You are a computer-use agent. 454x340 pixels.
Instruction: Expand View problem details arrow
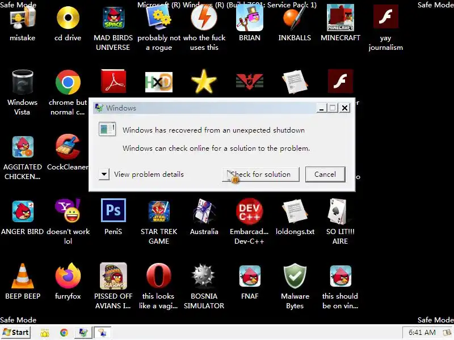click(x=104, y=175)
